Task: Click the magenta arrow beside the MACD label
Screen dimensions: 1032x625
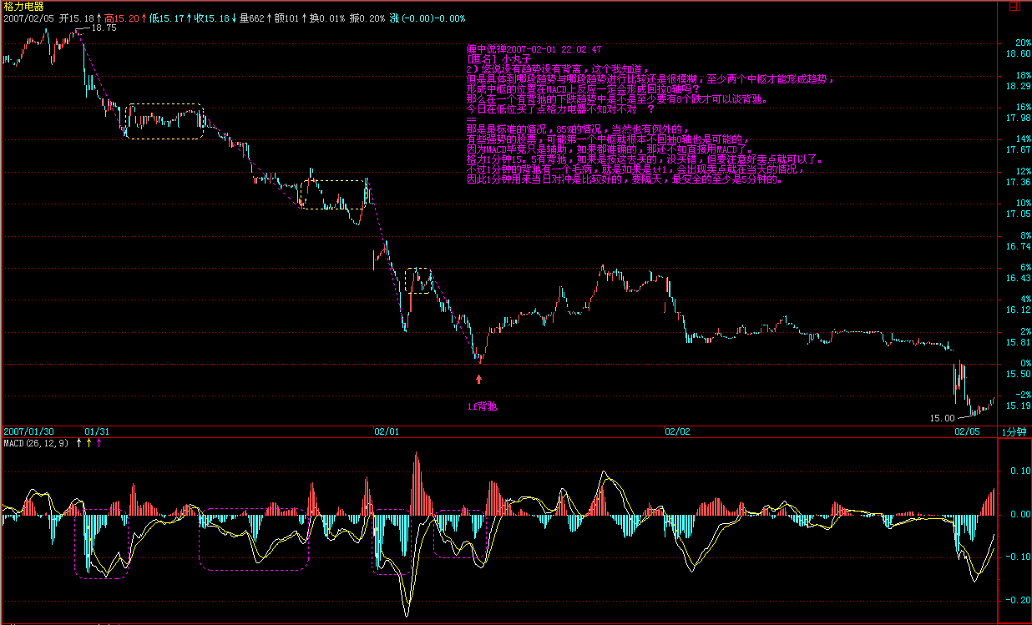Action: tap(99, 442)
